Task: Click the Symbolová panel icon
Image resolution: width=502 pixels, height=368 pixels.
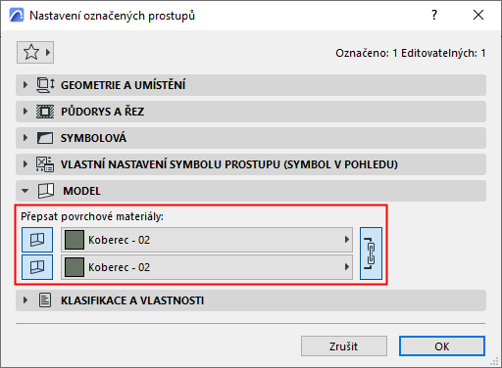Action: 45,138
